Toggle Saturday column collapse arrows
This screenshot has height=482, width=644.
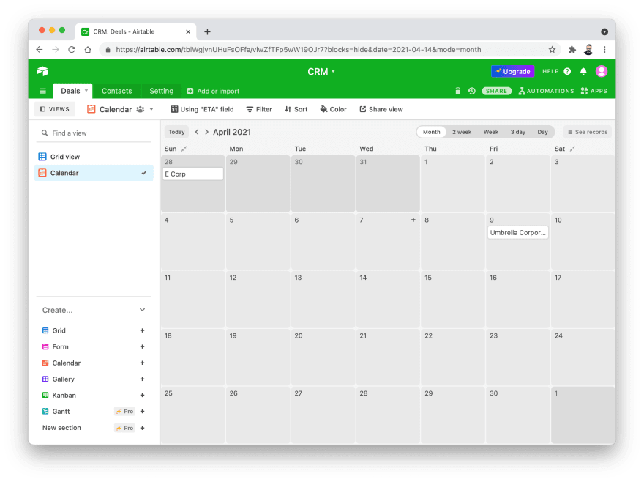[x=572, y=149]
